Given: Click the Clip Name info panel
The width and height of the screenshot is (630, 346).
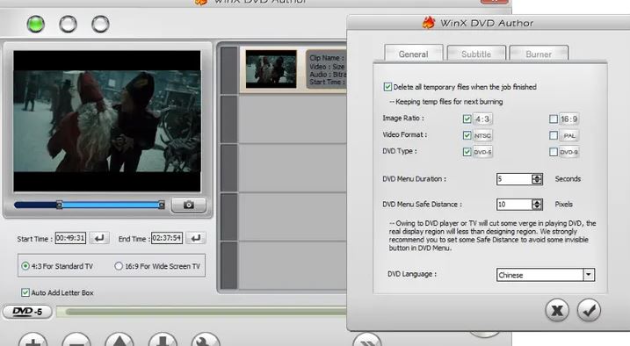Looking at the screenshot, I should 326,70.
